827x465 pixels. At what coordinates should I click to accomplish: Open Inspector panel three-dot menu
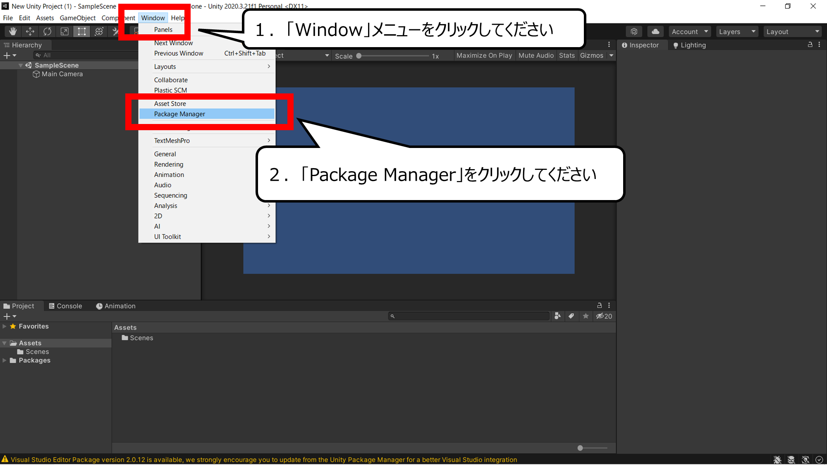819,45
